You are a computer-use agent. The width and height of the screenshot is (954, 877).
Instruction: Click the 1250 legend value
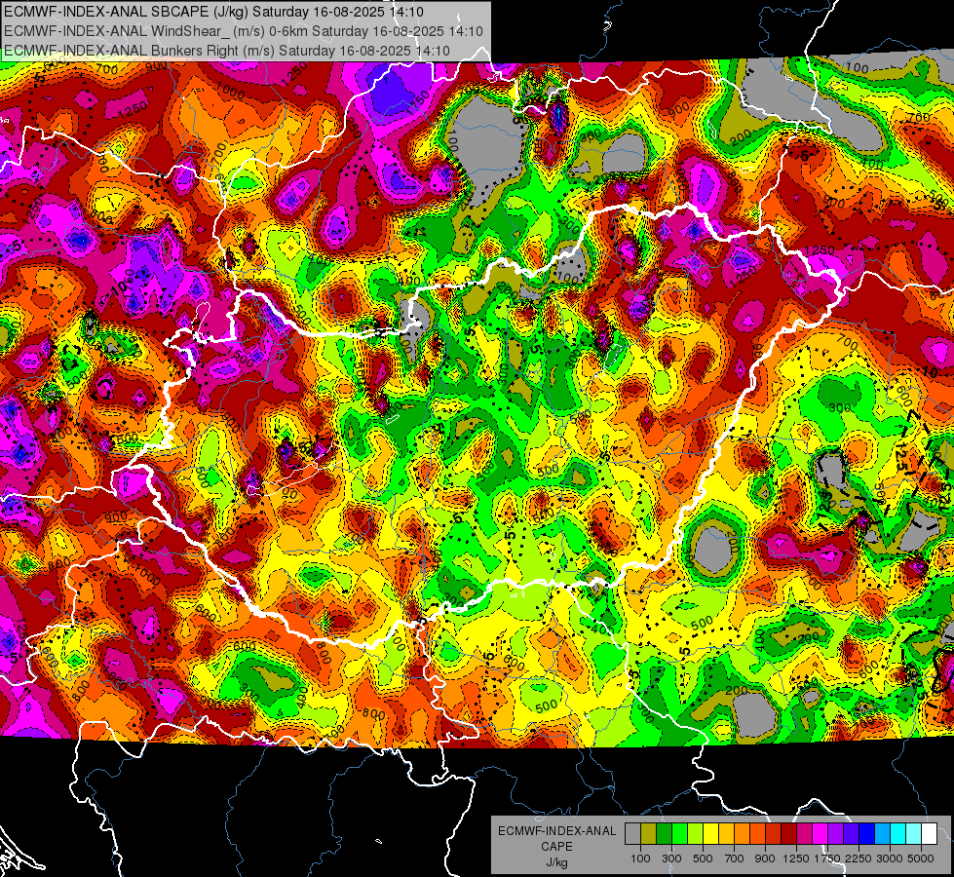pos(796,858)
